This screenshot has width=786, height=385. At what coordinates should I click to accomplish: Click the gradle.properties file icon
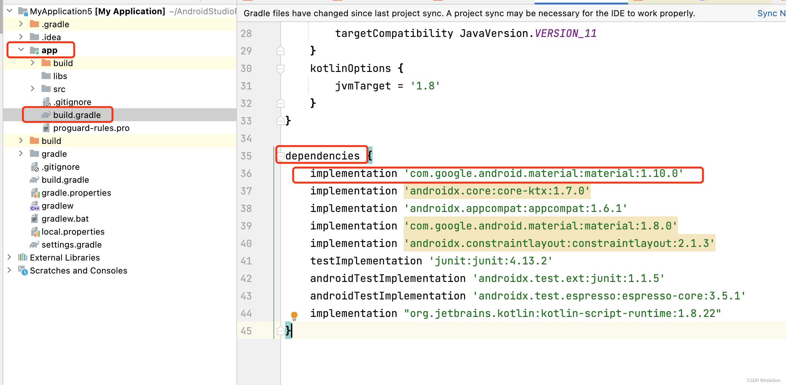click(x=35, y=193)
